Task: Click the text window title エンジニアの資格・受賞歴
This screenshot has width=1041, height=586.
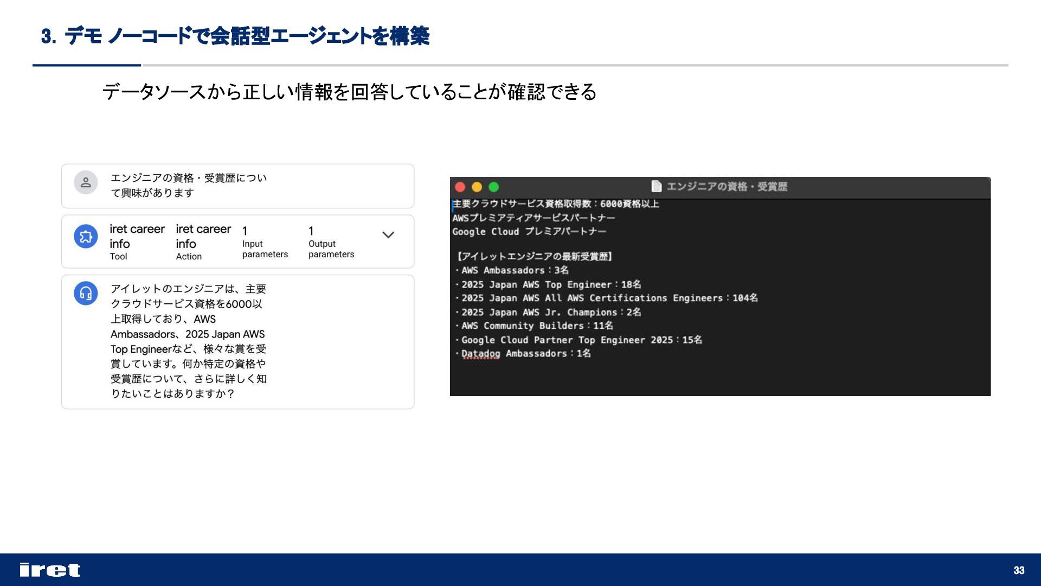Action: (727, 187)
